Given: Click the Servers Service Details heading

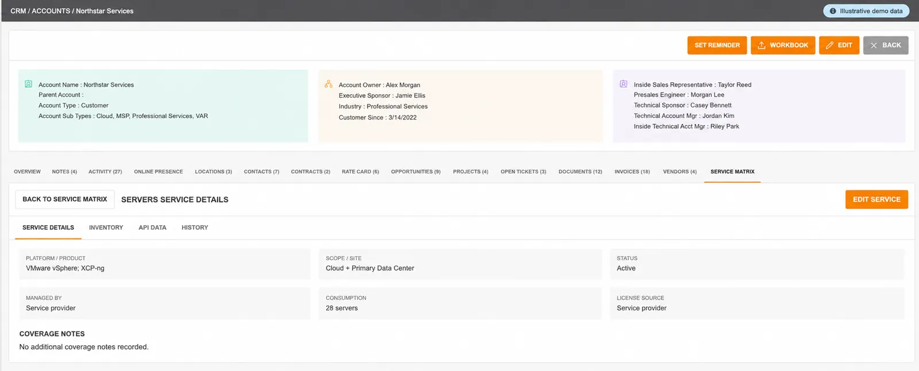Looking at the screenshot, I should 175,200.
